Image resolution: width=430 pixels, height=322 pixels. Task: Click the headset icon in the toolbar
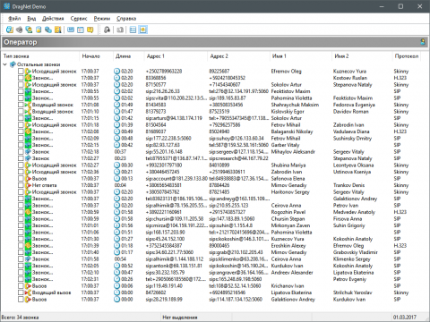[x=107, y=30]
